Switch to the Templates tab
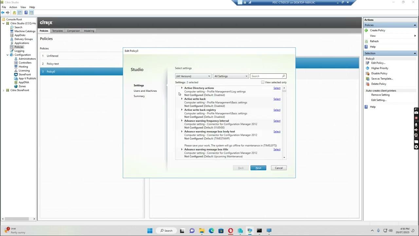The image size is (419, 236). coord(58,31)
